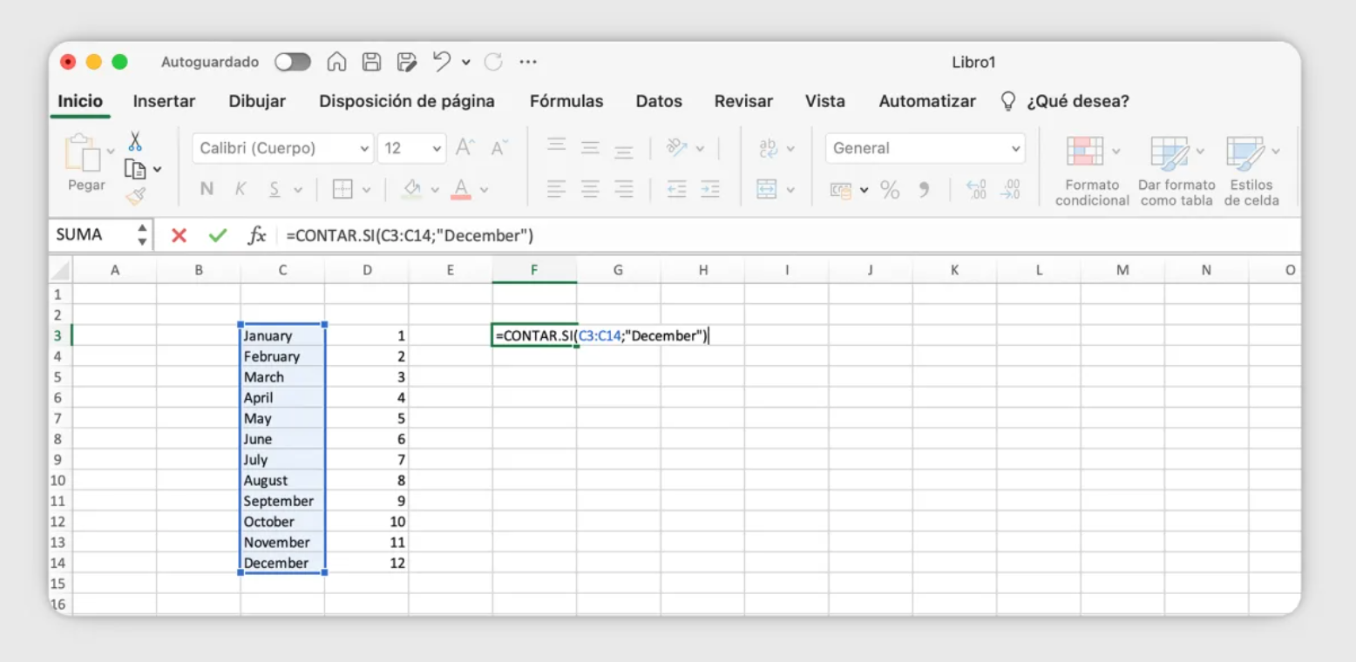Toggle bold N formatting
Viewport: 1356px width, 662px height.
click(207, 189)
